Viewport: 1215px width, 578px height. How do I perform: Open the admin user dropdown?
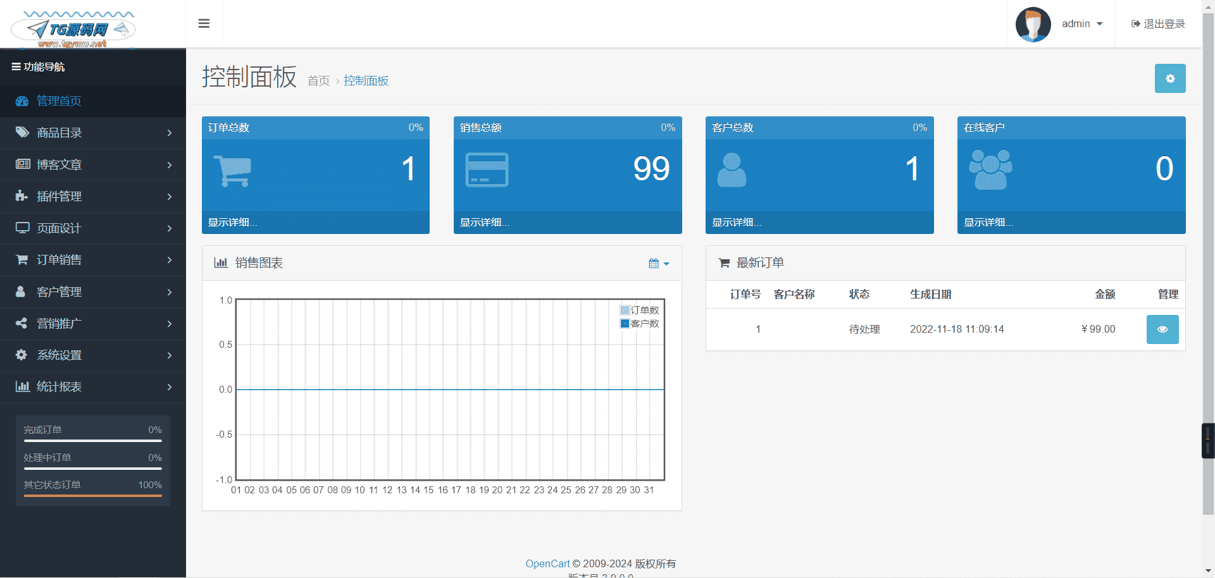1081,24
